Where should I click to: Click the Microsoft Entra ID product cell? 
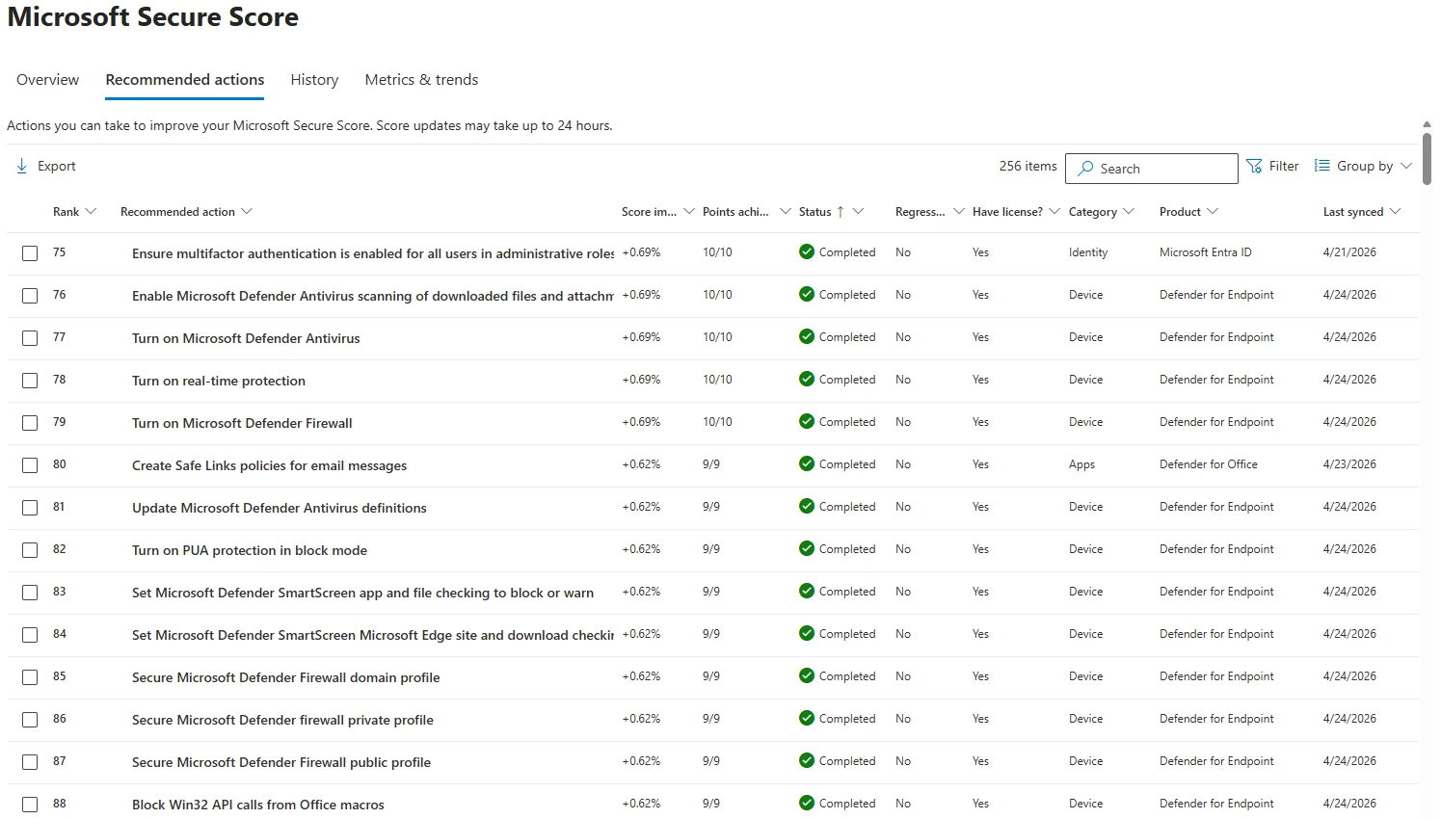pos(1206,252)
